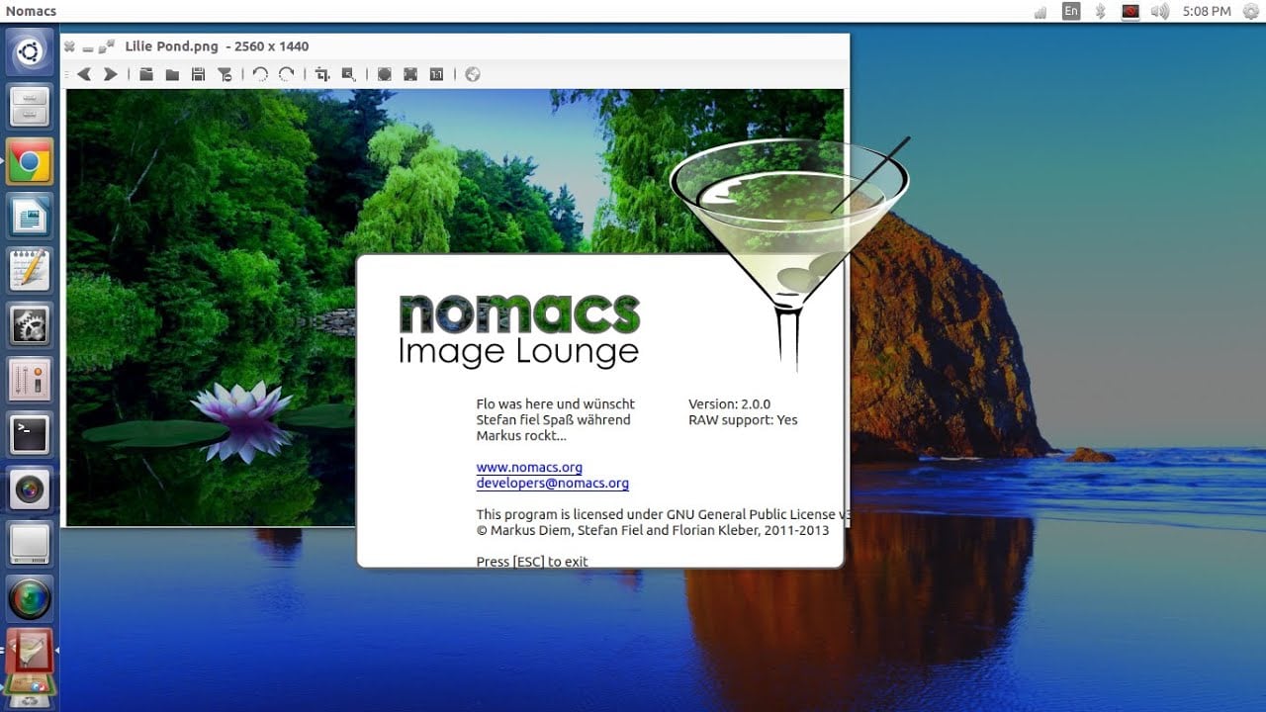Click the filter funnel toolbar icon
This screenshot has width=1266, height=712.
point(225,74)
